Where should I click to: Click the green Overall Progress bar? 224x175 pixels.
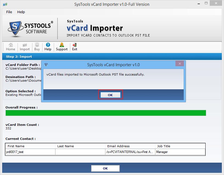(106, 113)
